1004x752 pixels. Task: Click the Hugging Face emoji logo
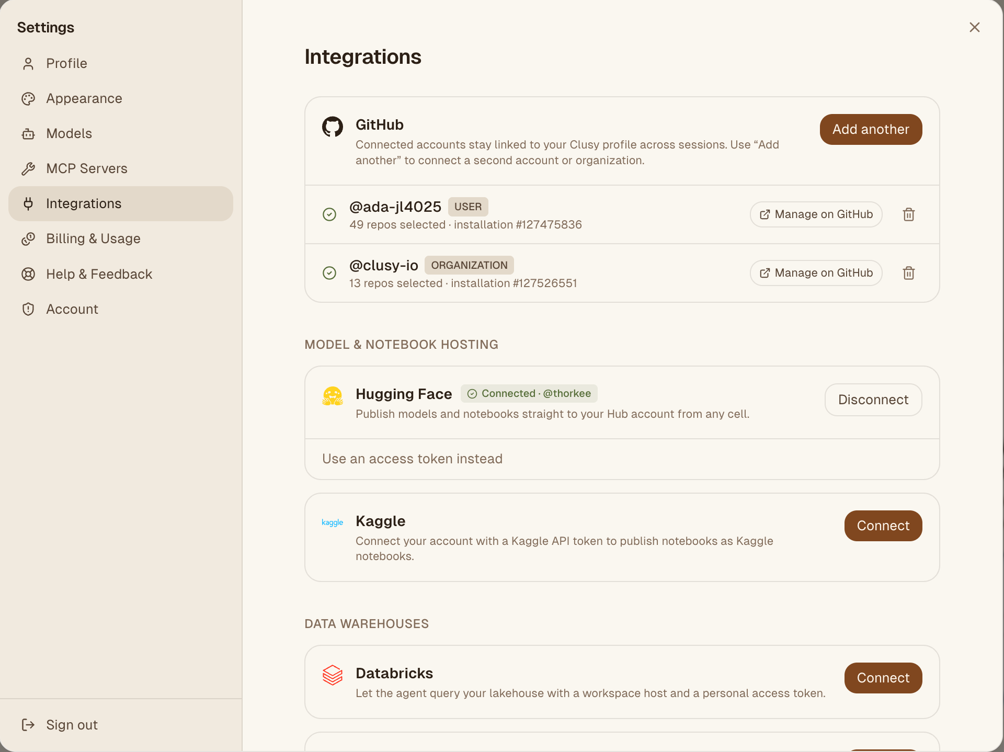tap(333, 396)
